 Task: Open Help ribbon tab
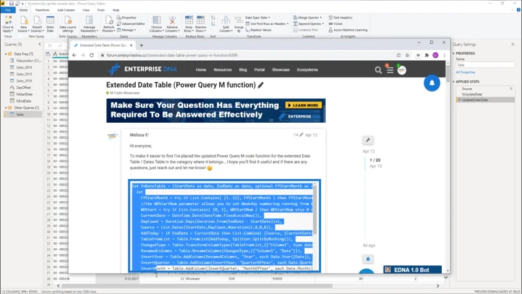(x=116, y=10)
